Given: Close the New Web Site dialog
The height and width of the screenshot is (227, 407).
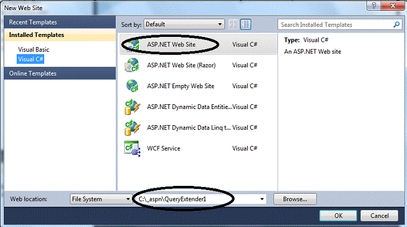Looking at the screenshot, I should point(393,5).
